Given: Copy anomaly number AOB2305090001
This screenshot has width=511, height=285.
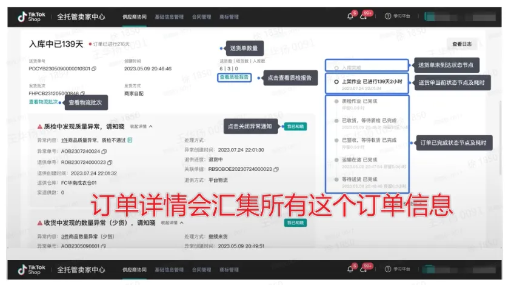Looking at the screenshot, I should coord(103,246).
